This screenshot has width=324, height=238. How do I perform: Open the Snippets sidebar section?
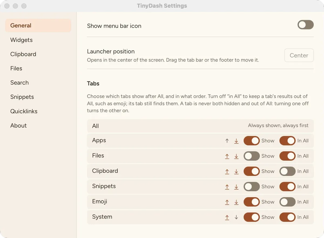[x=38, y=97]
